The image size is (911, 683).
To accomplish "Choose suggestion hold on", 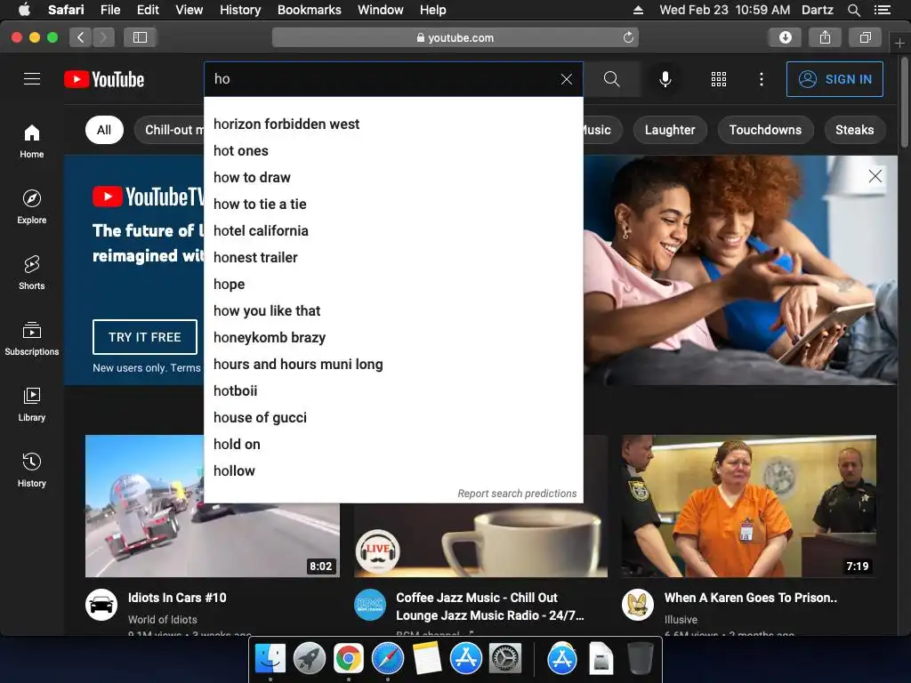I will 393,445.
